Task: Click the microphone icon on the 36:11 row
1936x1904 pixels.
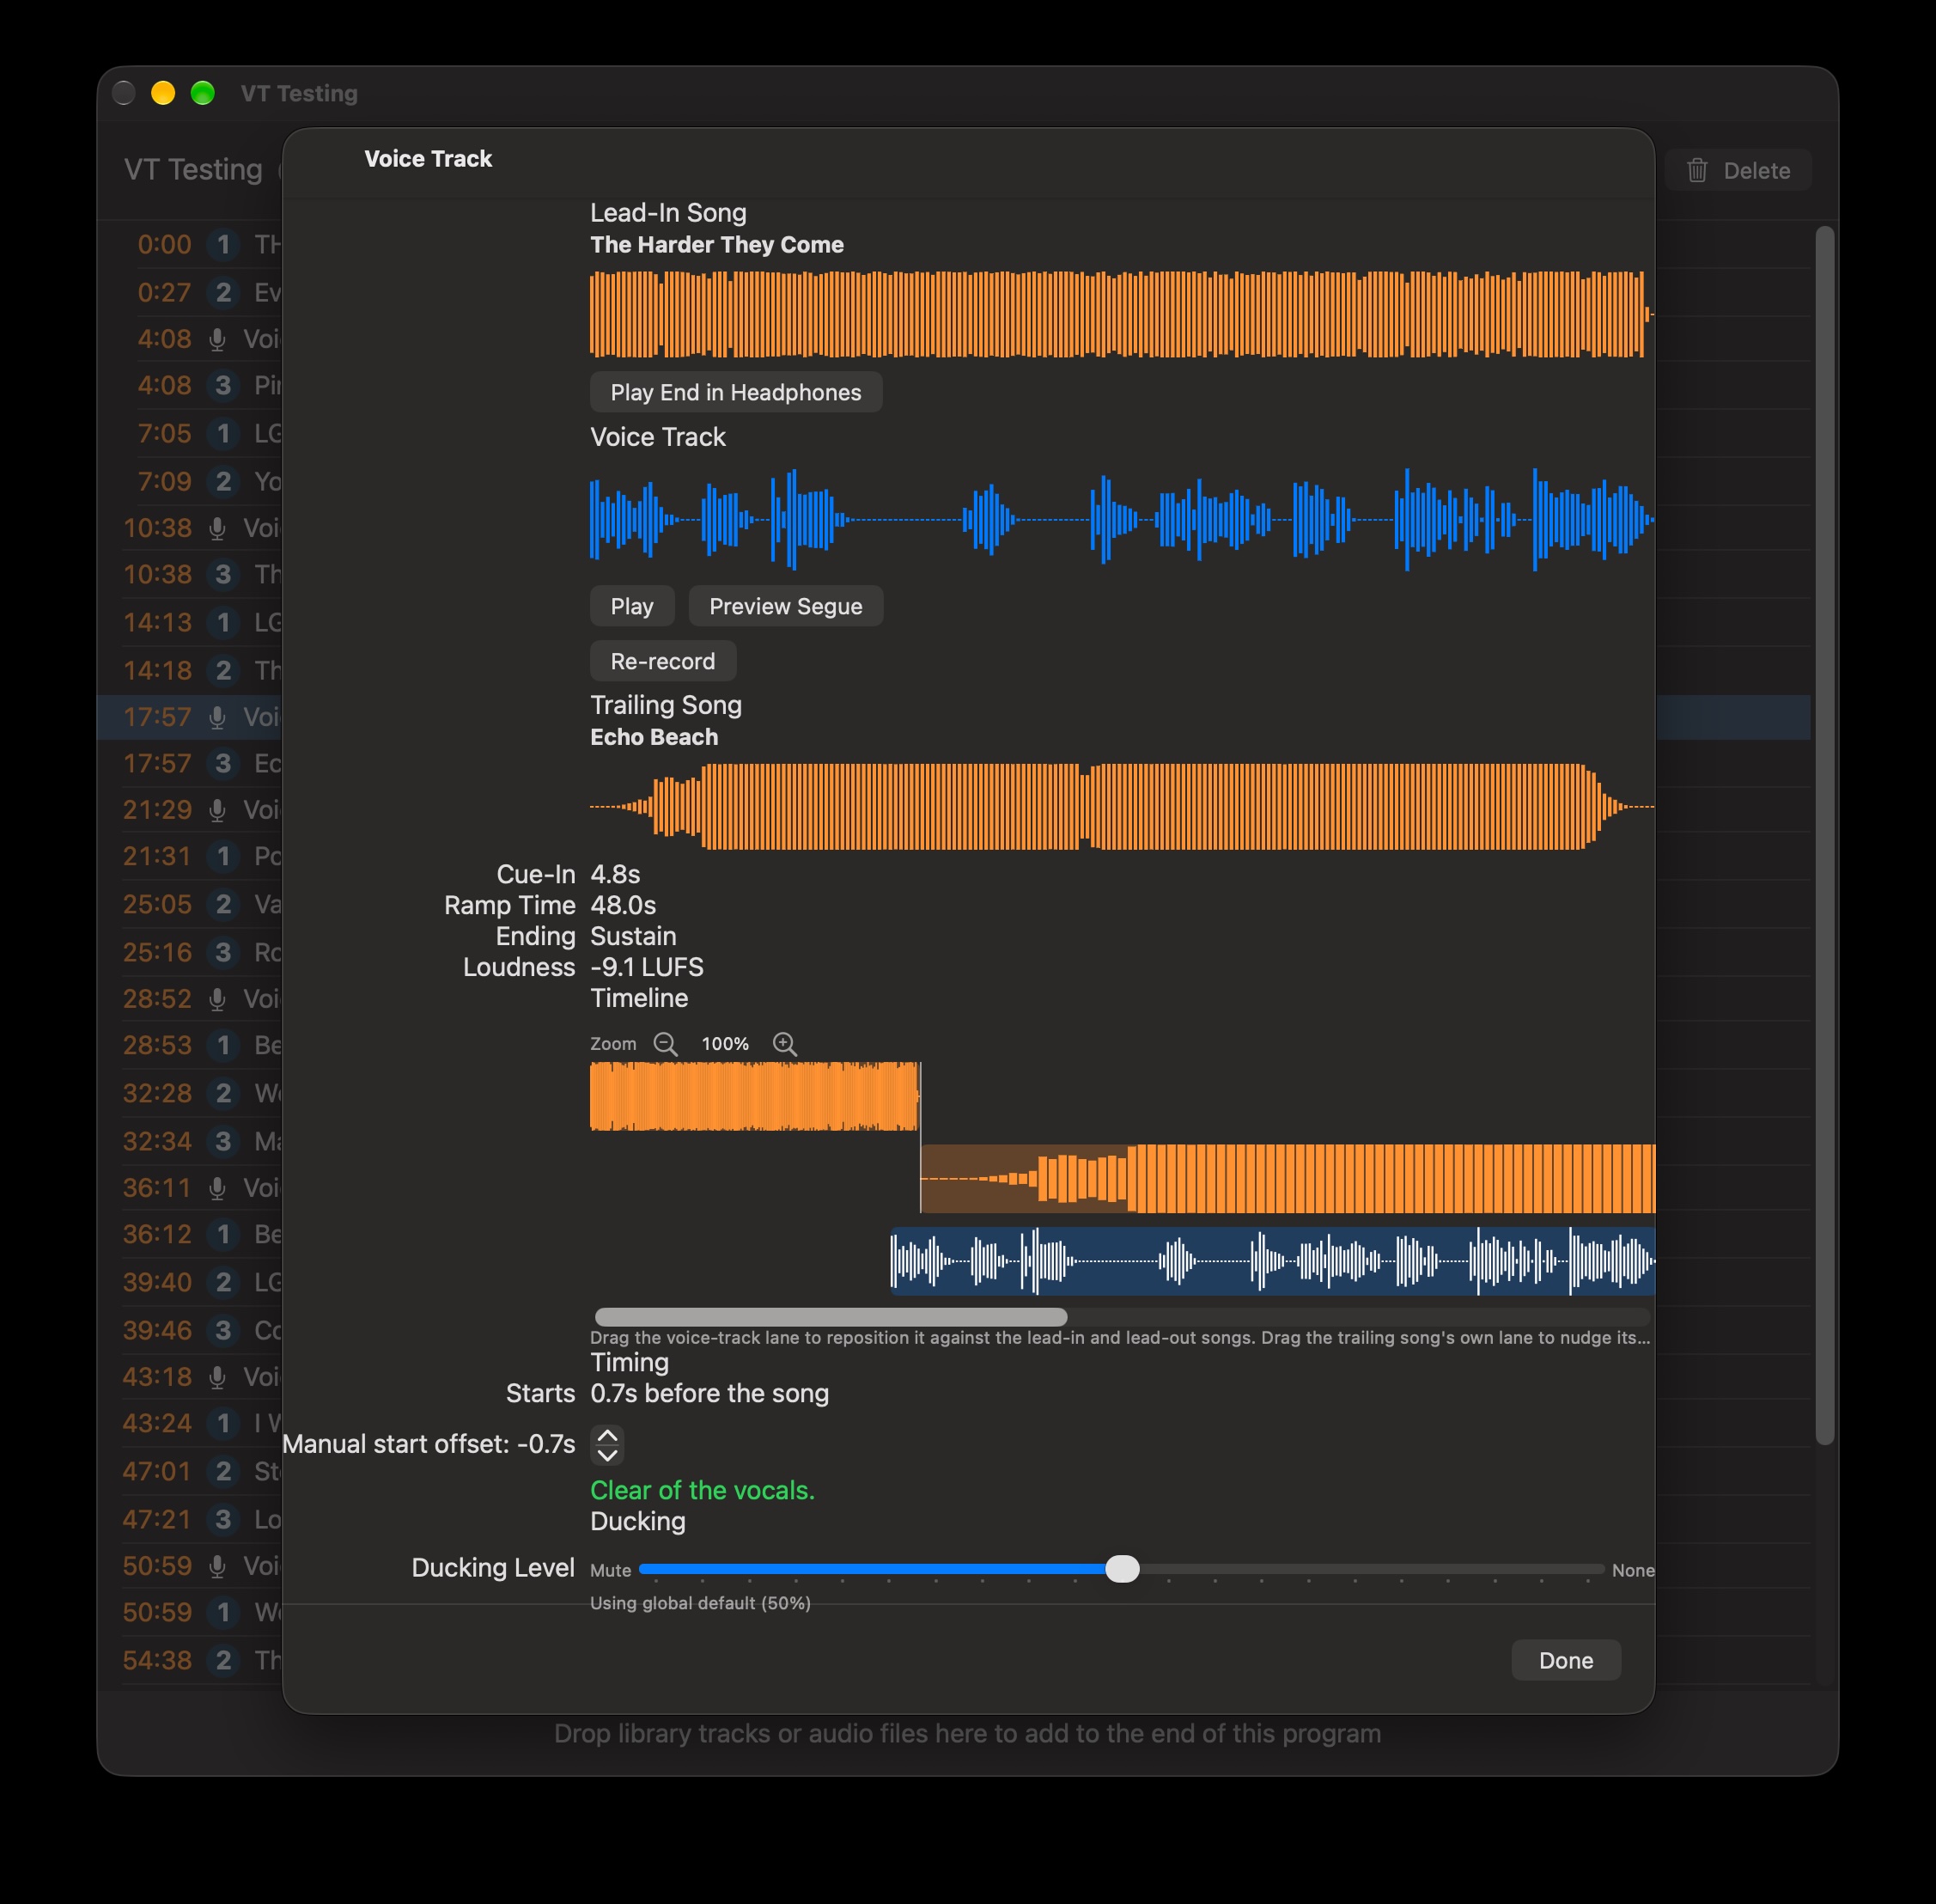Action: (217, 1187)
